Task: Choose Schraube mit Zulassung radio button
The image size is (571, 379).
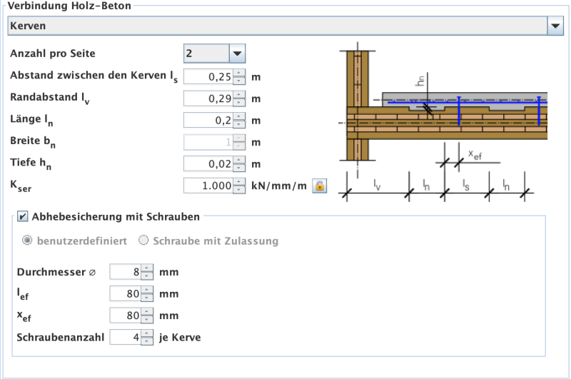Action: [143, 241]
